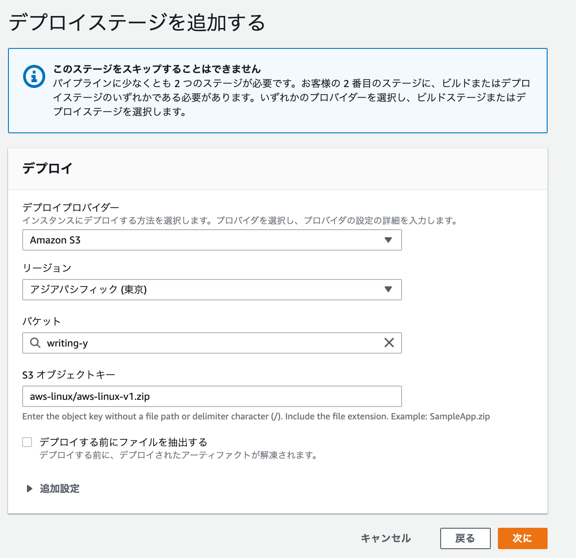The width and height of the screenshot is (576, 558).
Task: Open the region dropdown showing アジアパシフィック (東京)
Action: click(x=212, y=290)
